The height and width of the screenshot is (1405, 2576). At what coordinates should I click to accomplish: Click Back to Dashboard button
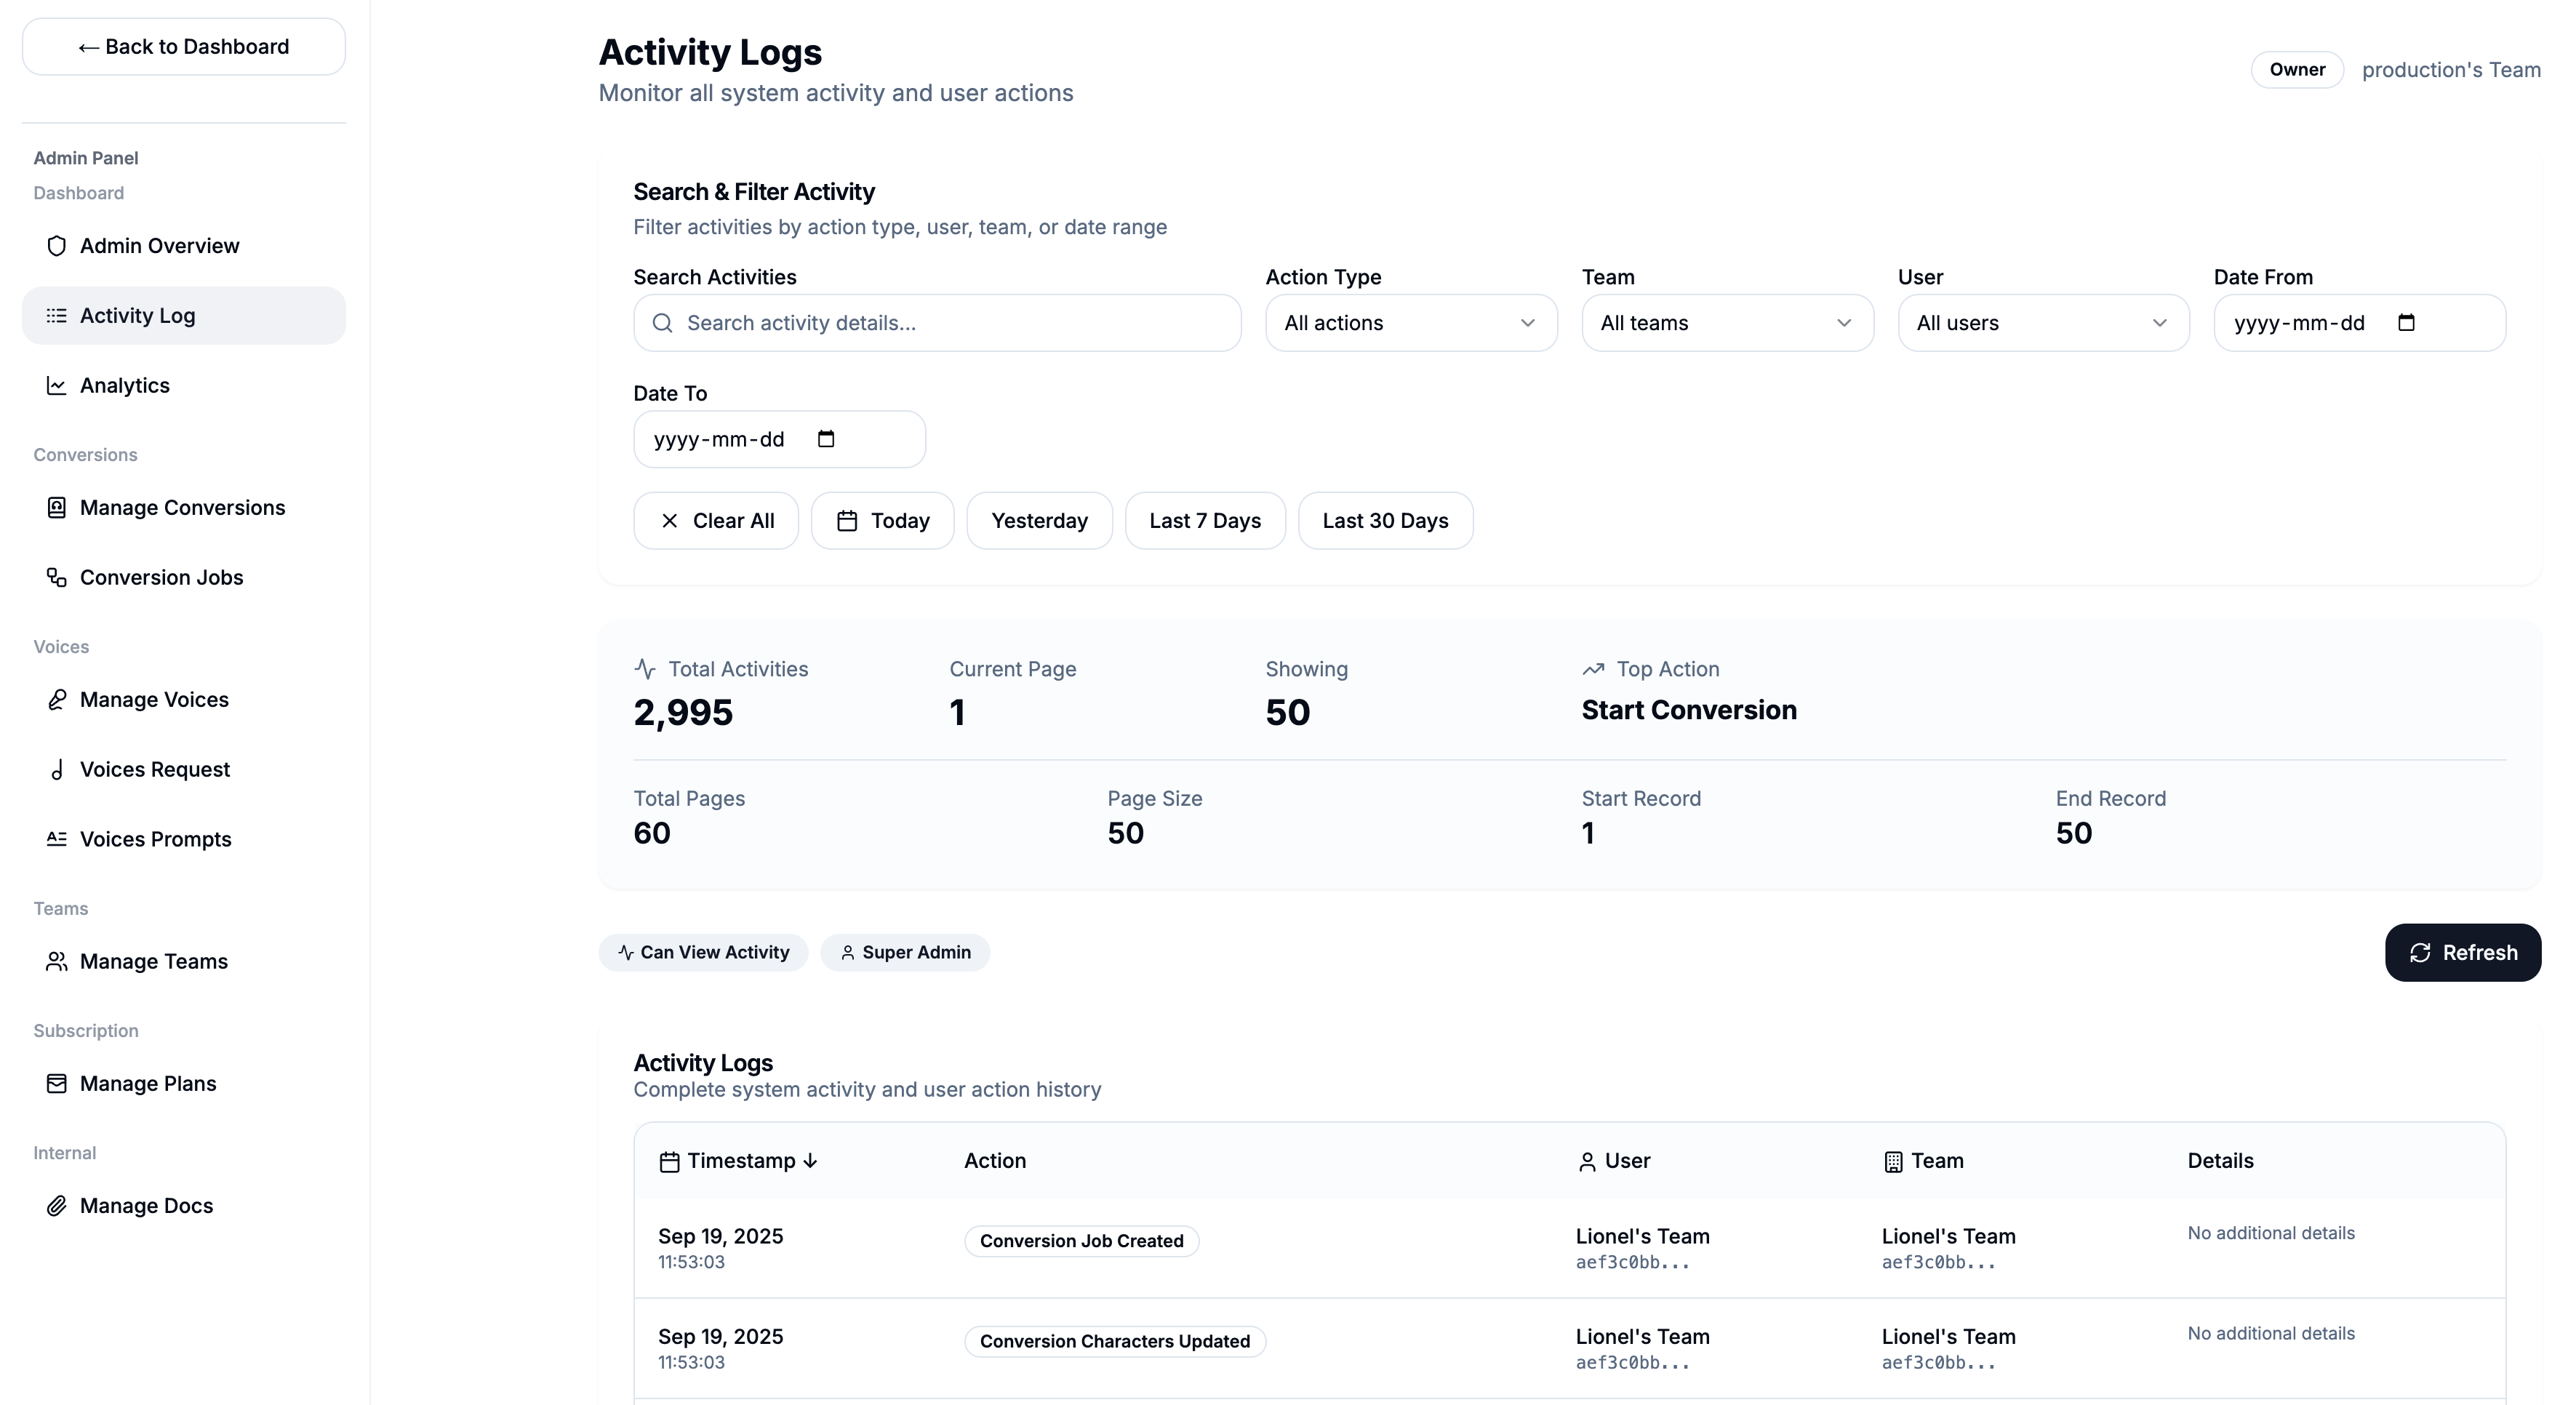click(x=184, y=47)
